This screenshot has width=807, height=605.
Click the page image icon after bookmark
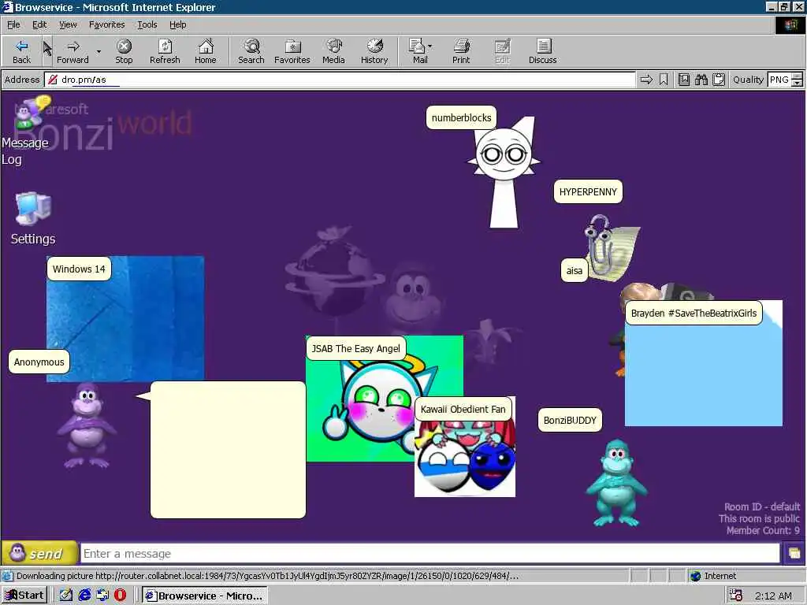(x=683, y=80)
